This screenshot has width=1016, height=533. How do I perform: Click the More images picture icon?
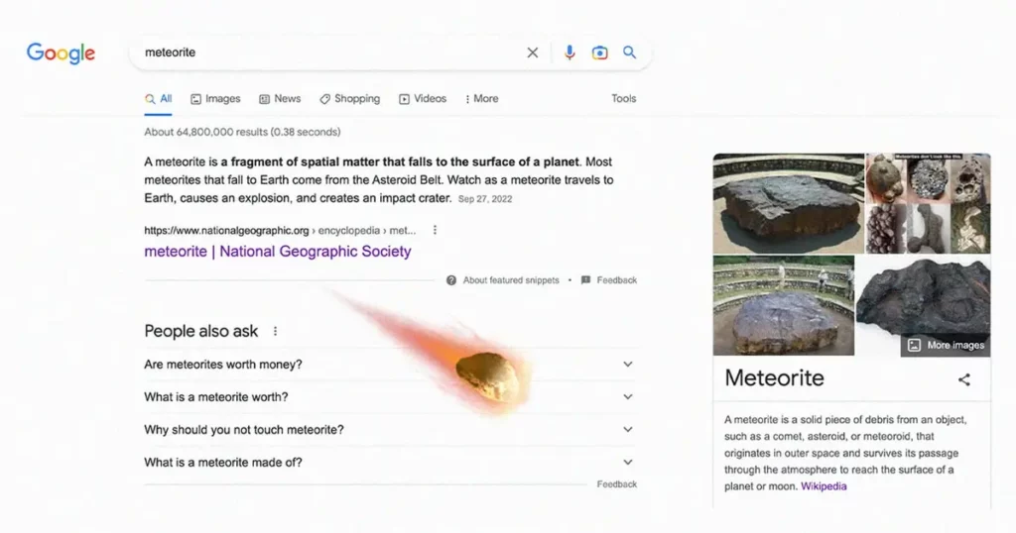(914, 345)
